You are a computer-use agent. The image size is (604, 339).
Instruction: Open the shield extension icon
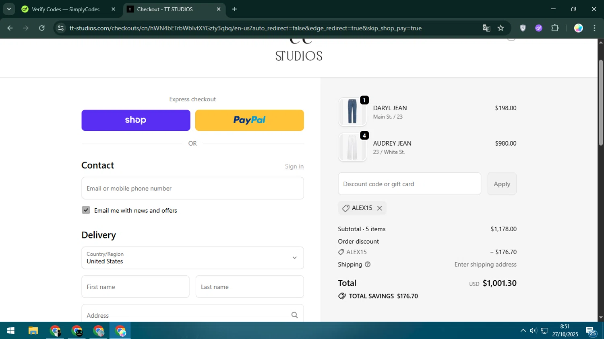point(523,28)
